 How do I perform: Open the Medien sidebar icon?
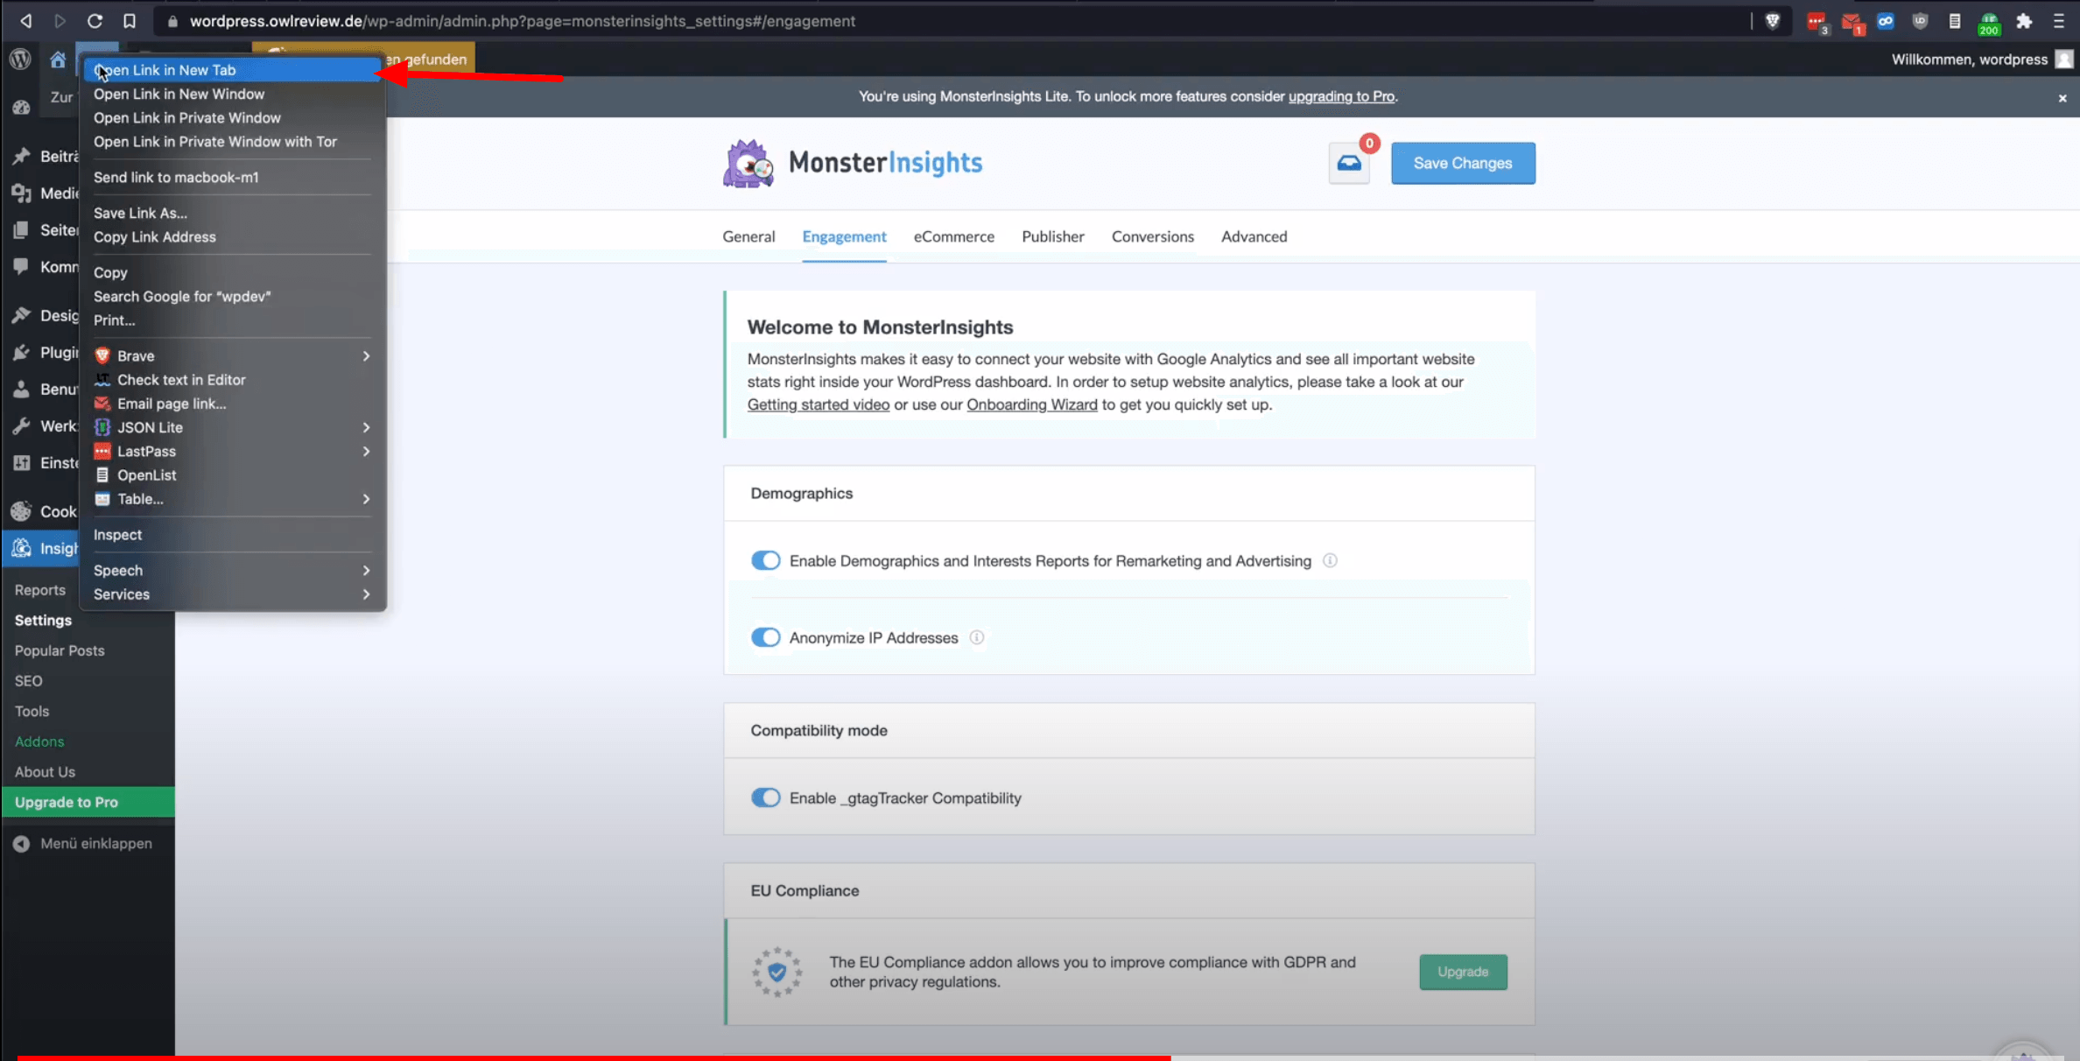21,193
